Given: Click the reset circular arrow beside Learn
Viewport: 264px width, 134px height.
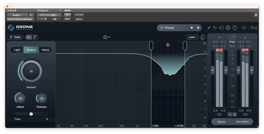Looking at the screenshot, I should (203, 37).
